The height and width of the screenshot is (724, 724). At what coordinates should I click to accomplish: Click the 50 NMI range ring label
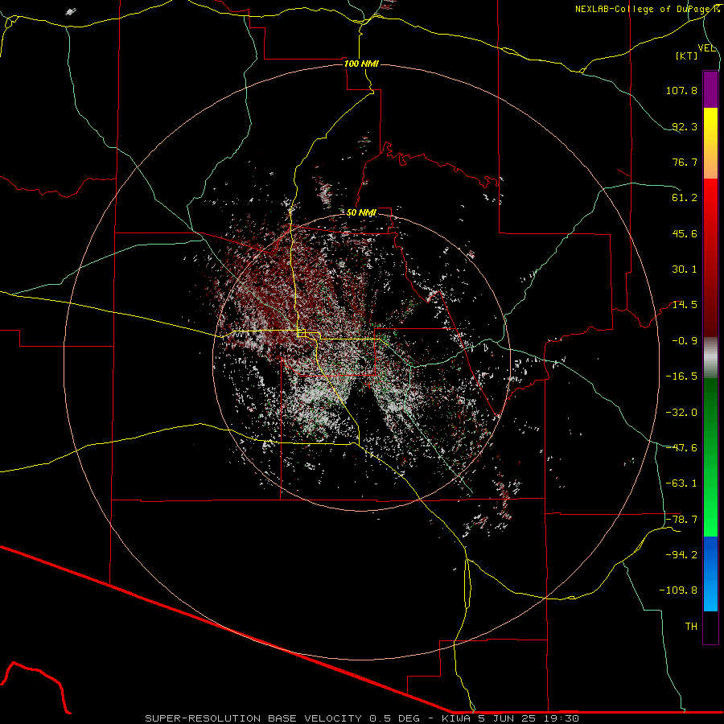(361, 212)
